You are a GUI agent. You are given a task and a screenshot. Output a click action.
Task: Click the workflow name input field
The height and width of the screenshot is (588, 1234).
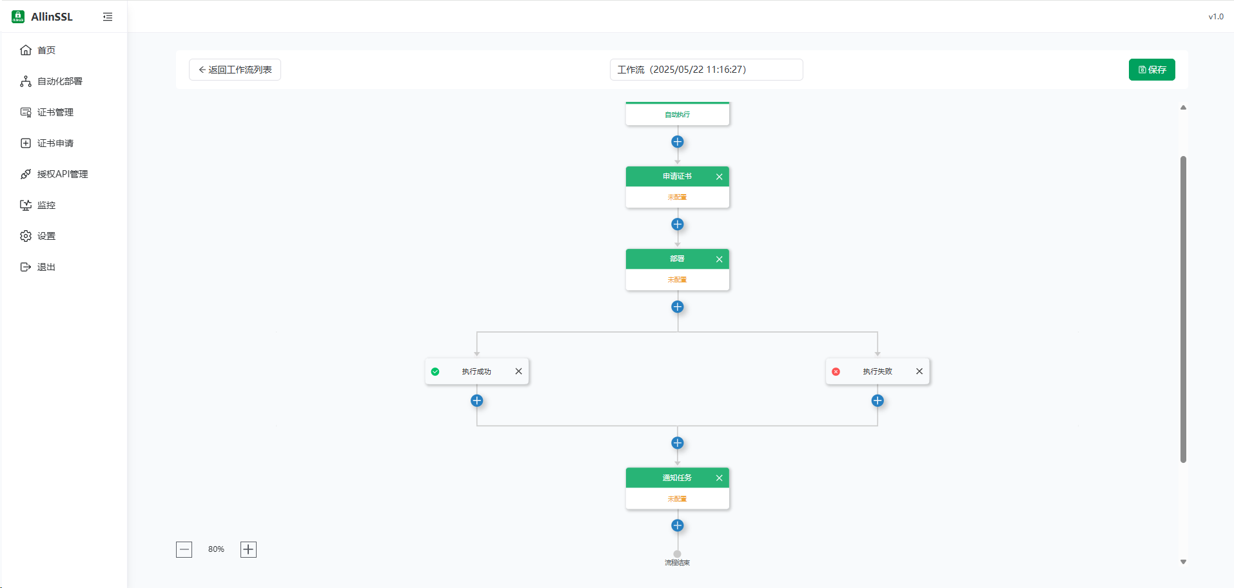[x=706, y=70]
